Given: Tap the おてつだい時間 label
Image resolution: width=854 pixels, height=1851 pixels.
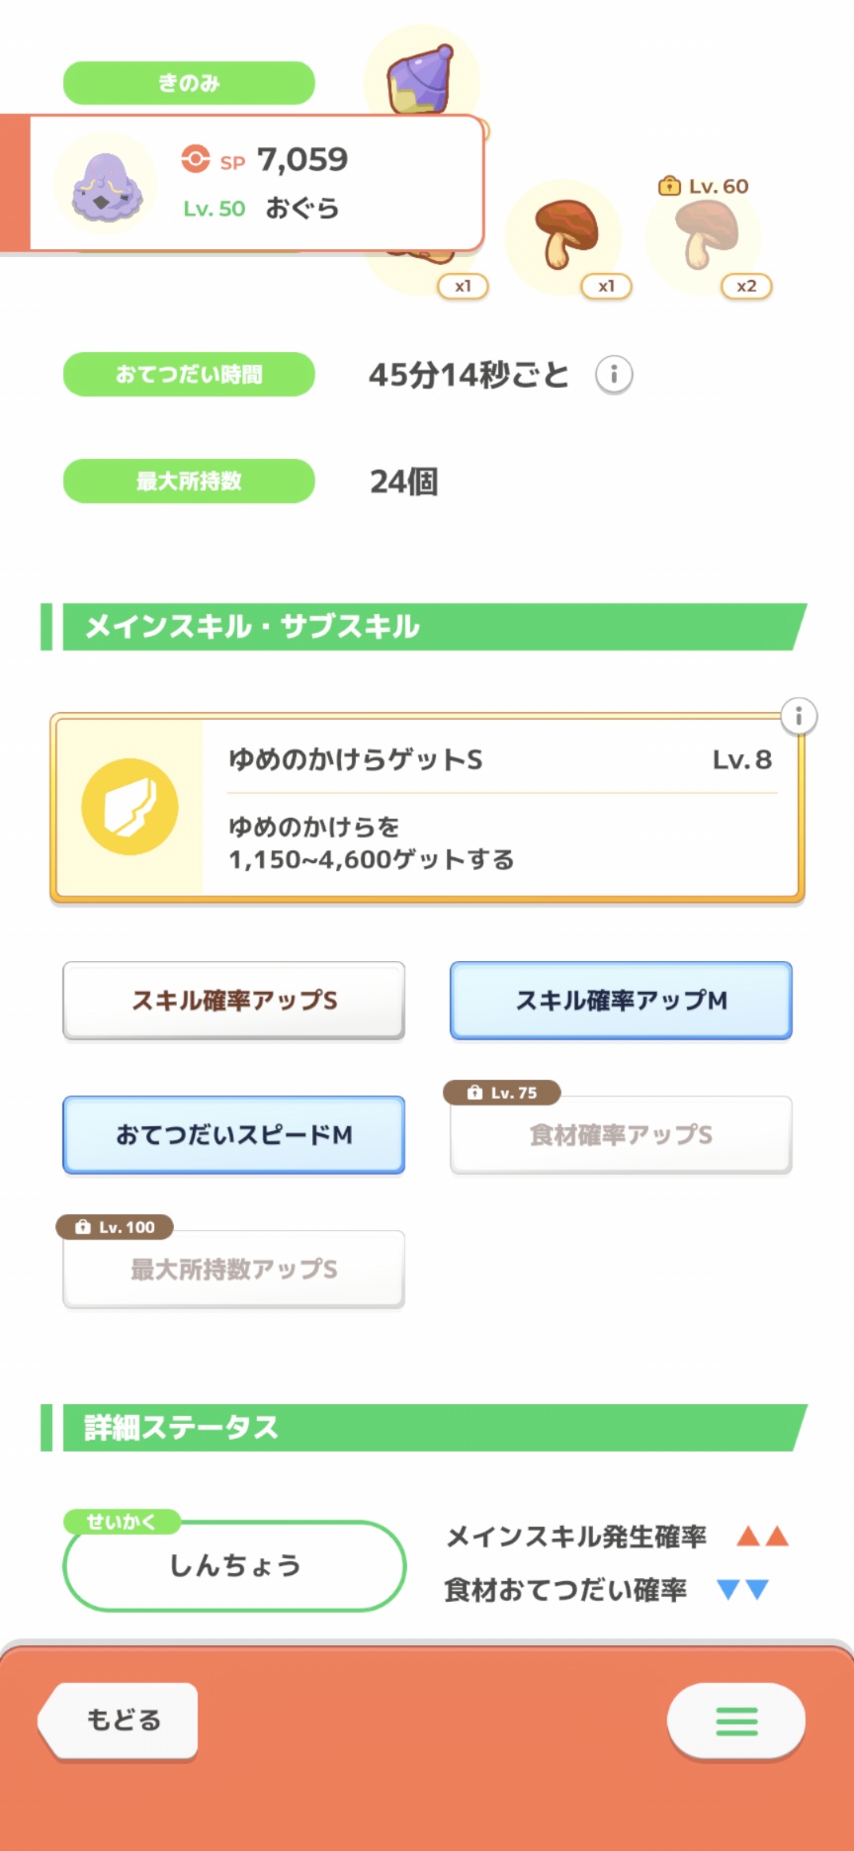Looking at the screenshot, I should click(189, 375).
